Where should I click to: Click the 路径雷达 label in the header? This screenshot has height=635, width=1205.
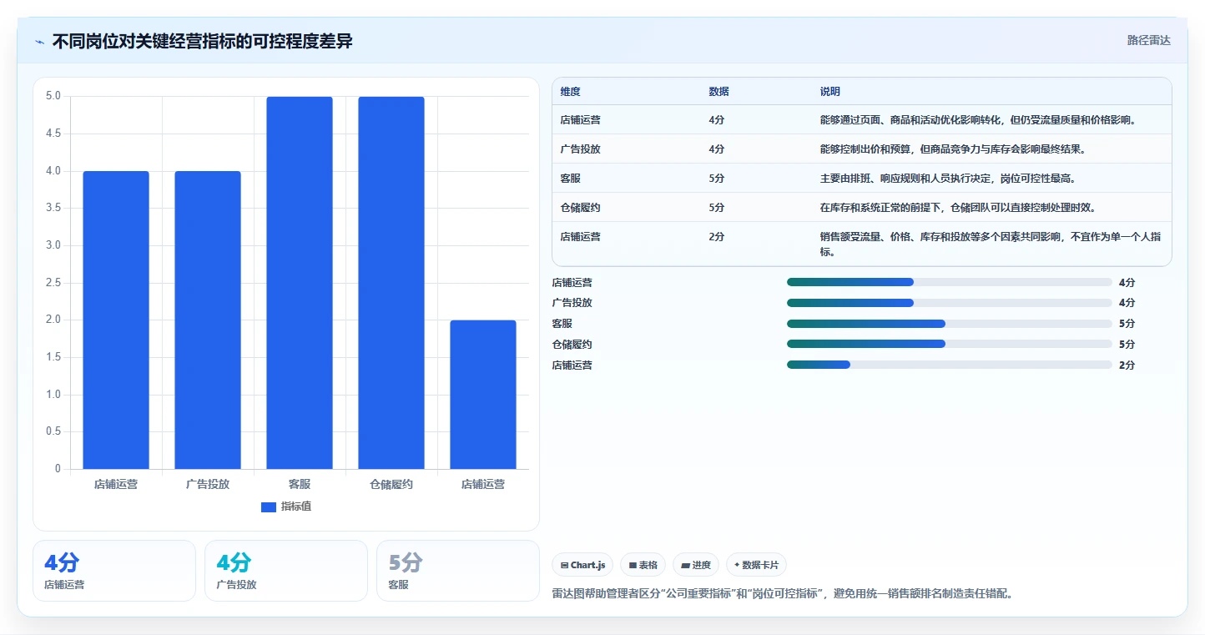click(1148, 40)
